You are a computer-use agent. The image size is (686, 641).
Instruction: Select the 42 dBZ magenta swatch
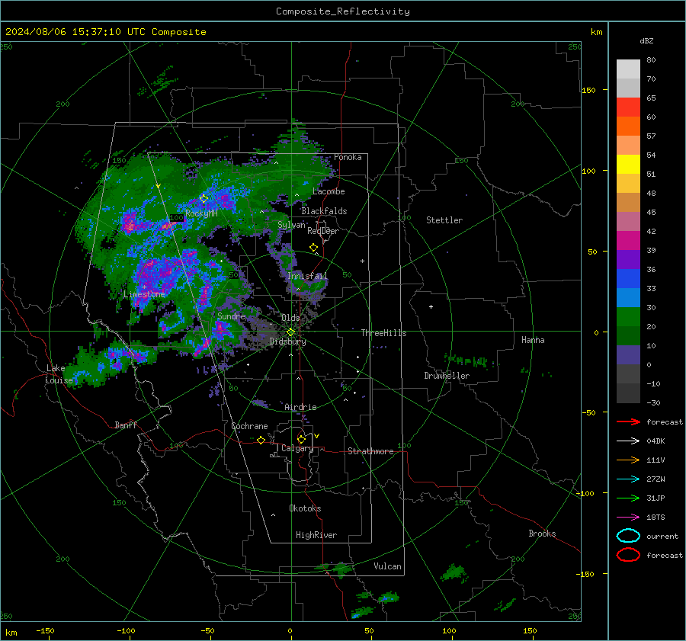[628, 240]
